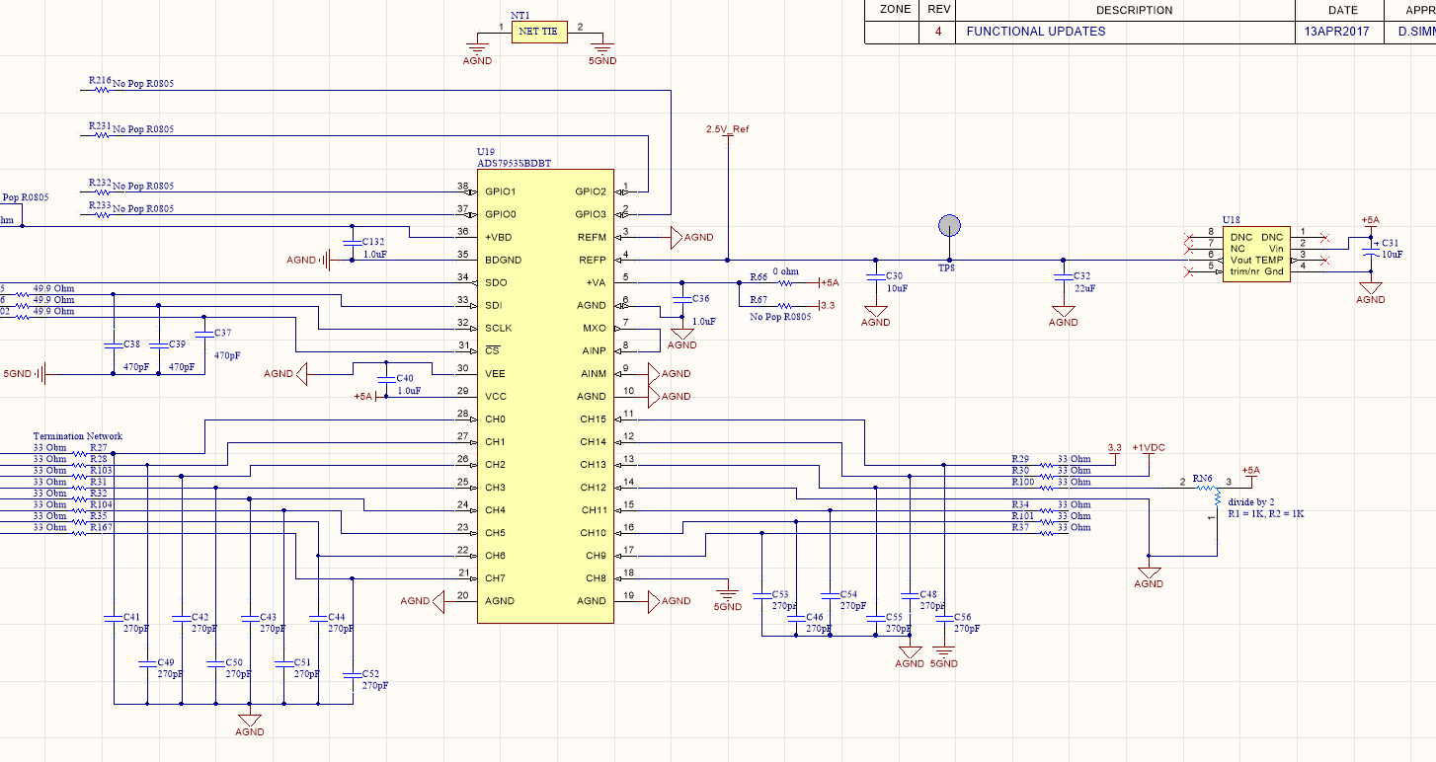This screenshot has height=762, width=1436.
Task: Click the AINP pin label on U19
Action: (x=594, y=350)
